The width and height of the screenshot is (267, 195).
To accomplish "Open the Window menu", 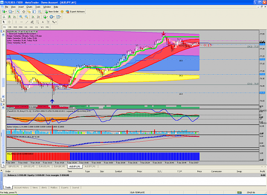I will coord(47,7).
